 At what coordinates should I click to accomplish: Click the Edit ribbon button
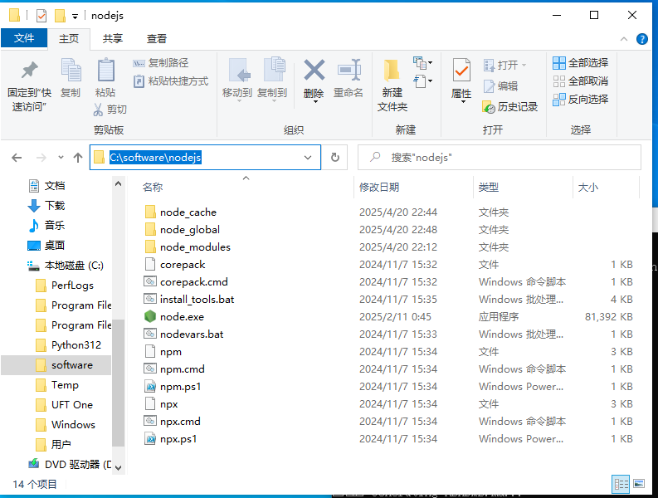pyautogui.click(x=501, y=86)
